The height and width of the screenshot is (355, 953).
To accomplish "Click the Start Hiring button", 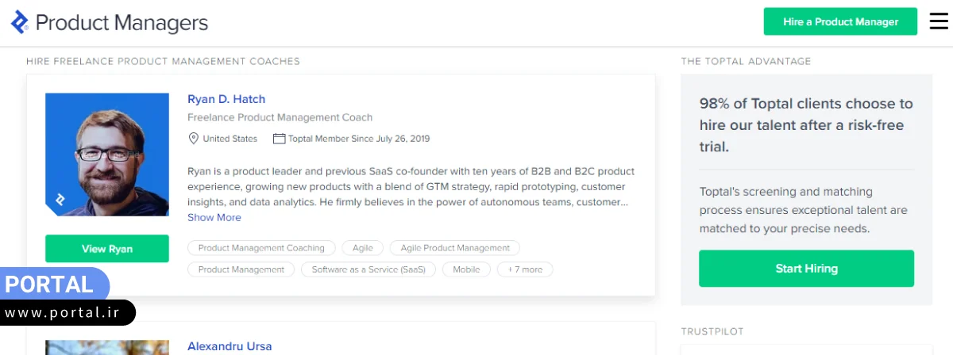I will (x=806, y=269).
